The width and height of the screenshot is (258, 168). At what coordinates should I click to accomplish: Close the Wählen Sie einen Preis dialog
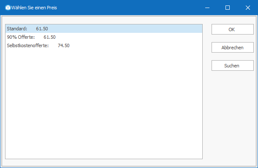coord(248,8)
